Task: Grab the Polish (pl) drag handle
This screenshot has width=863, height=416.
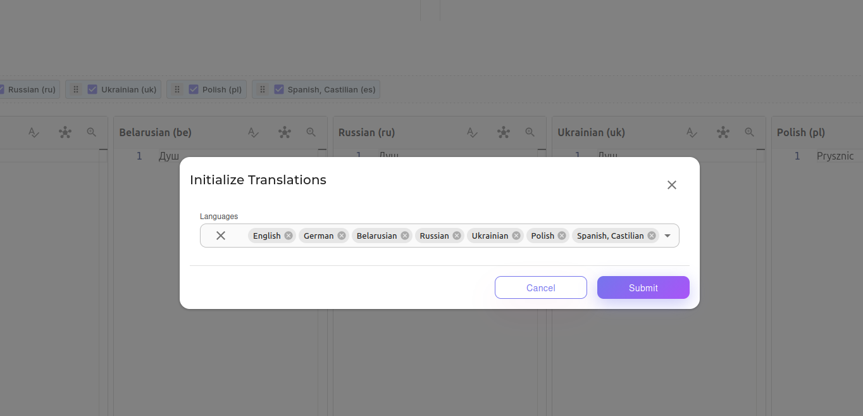Action: tap(177, 89)
